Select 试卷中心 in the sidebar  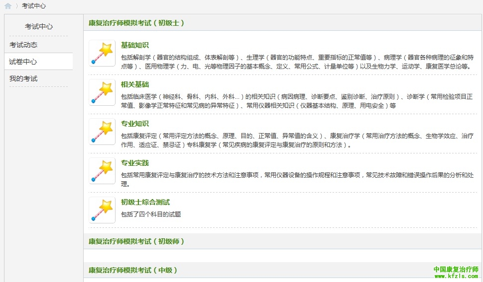click(x=23, y=62)
